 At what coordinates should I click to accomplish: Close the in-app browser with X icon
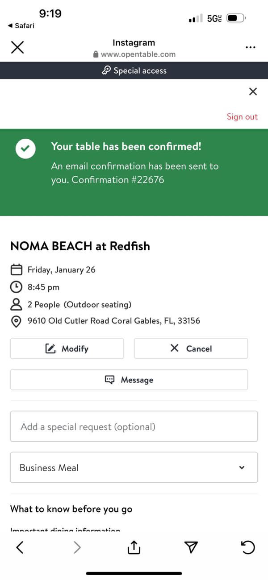click(x=17, y=47)
